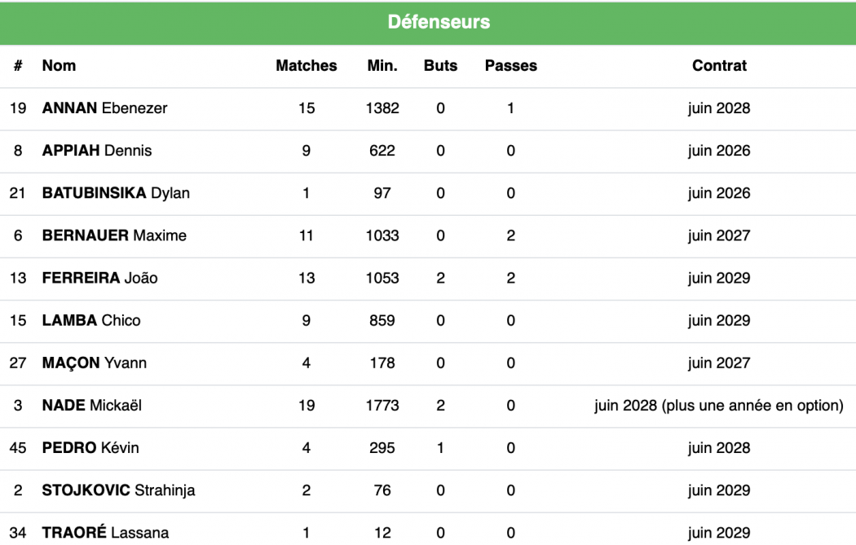The width and height of the screenshot is (856, 545).
Task: Open ANNAN Ebenezer player name
Action: click(104, 108)
